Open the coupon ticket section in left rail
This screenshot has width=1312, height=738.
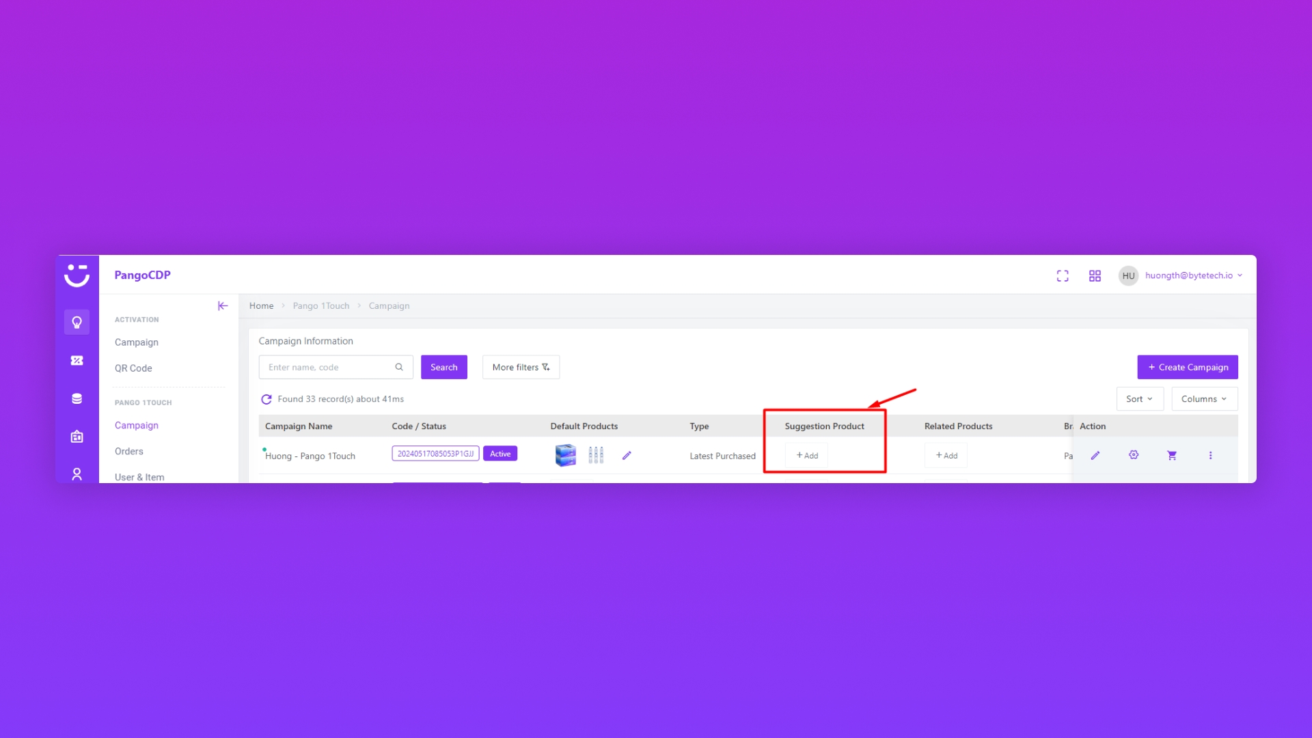[x=77, y=361]
